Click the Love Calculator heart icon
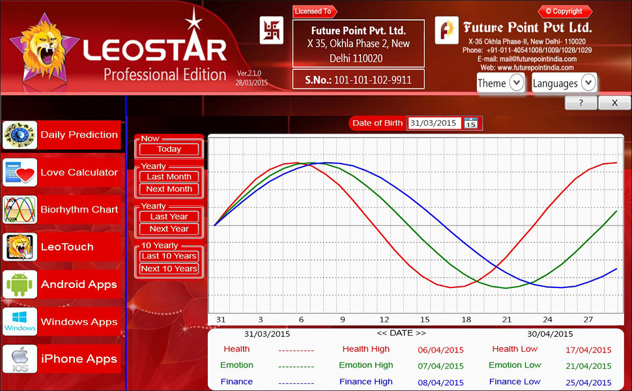The height and width of the screenshot is (391, 632). pyautogui.click(x=20, y=173)
